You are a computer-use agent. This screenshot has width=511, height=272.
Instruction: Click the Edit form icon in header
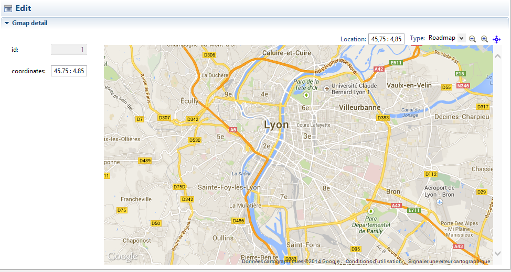click(8, 8)
